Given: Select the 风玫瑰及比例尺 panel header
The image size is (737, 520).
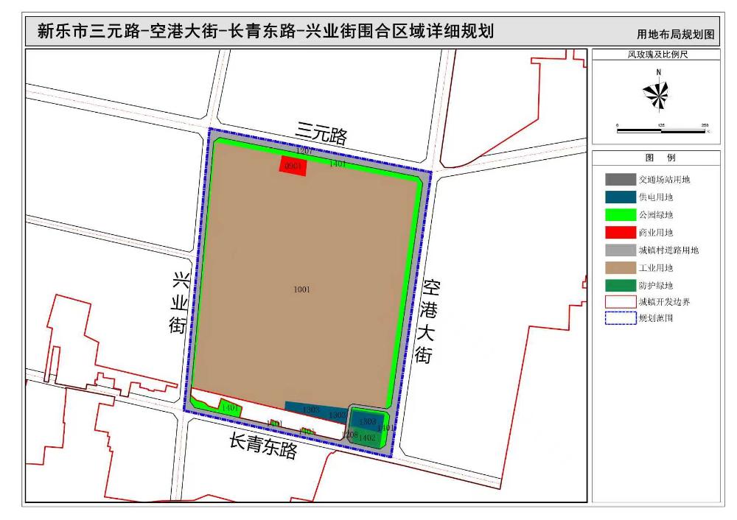Looking at the screenshot, I should pyautogui.click(x=655, y=55).
